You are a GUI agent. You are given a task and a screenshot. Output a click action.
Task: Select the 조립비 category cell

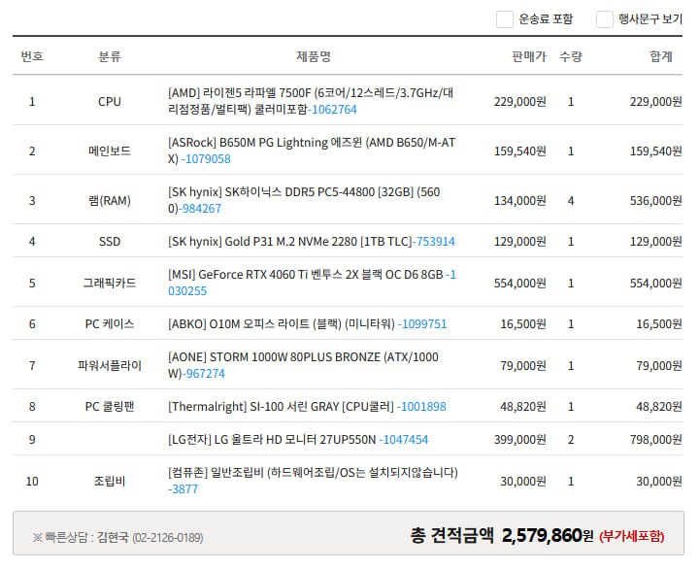click(x=110, y=482)
